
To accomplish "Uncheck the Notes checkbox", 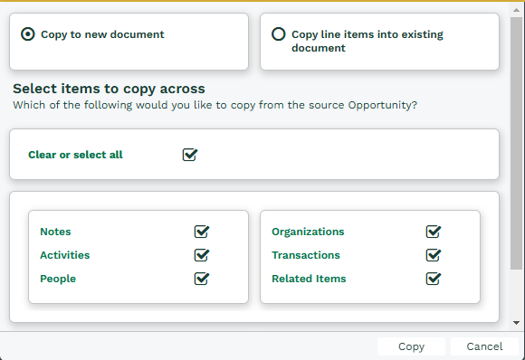I will (x=202, y=232).
